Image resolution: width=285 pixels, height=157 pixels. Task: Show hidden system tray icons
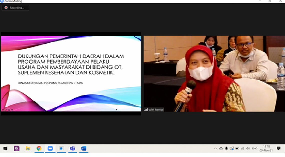(216, 148)
